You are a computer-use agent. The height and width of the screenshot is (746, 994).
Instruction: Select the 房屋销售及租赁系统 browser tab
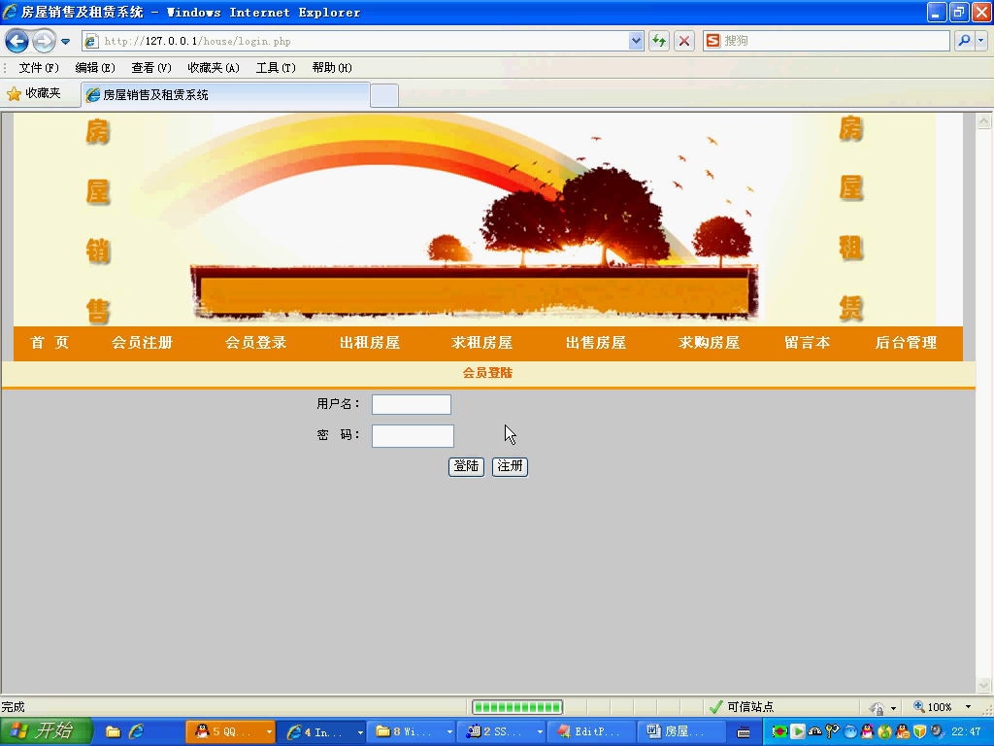(x=225, y=94)
